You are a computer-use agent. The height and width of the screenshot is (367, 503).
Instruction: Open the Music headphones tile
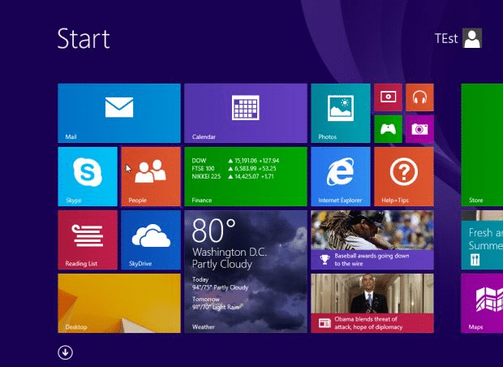click(419, 97)
